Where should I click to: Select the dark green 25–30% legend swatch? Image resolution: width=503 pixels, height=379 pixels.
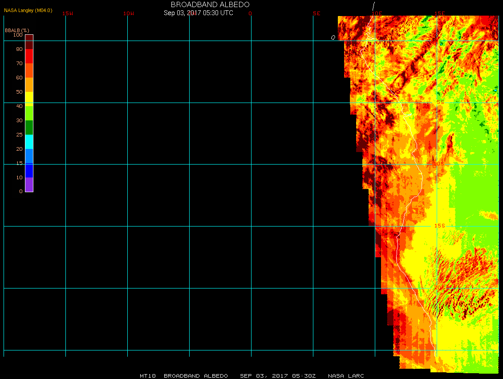[29, 128]
